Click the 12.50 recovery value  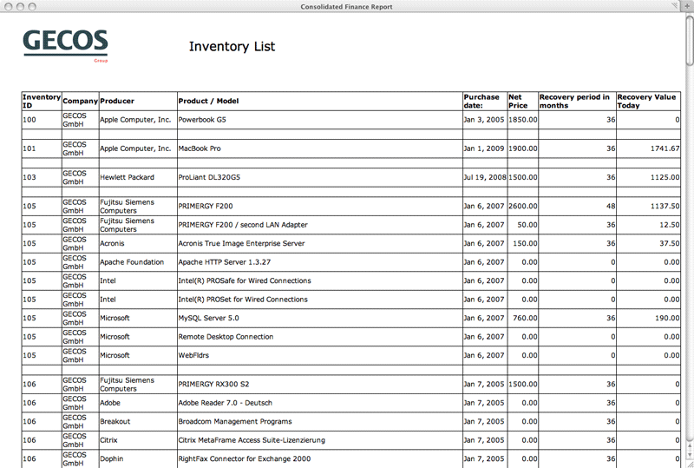(x=648, y=225)
